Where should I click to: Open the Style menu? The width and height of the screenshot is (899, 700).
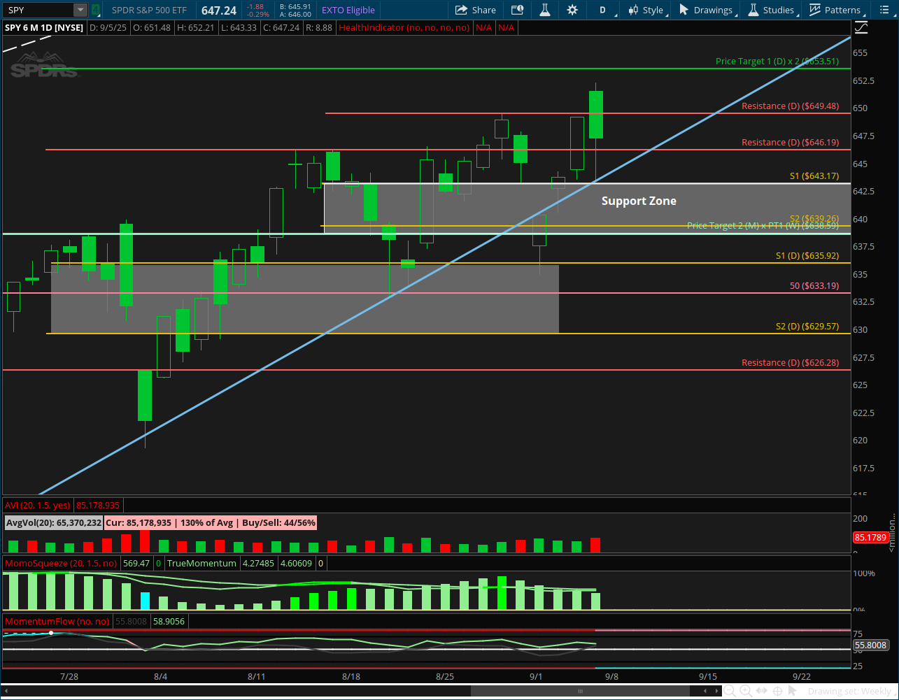tap(647, 10)
